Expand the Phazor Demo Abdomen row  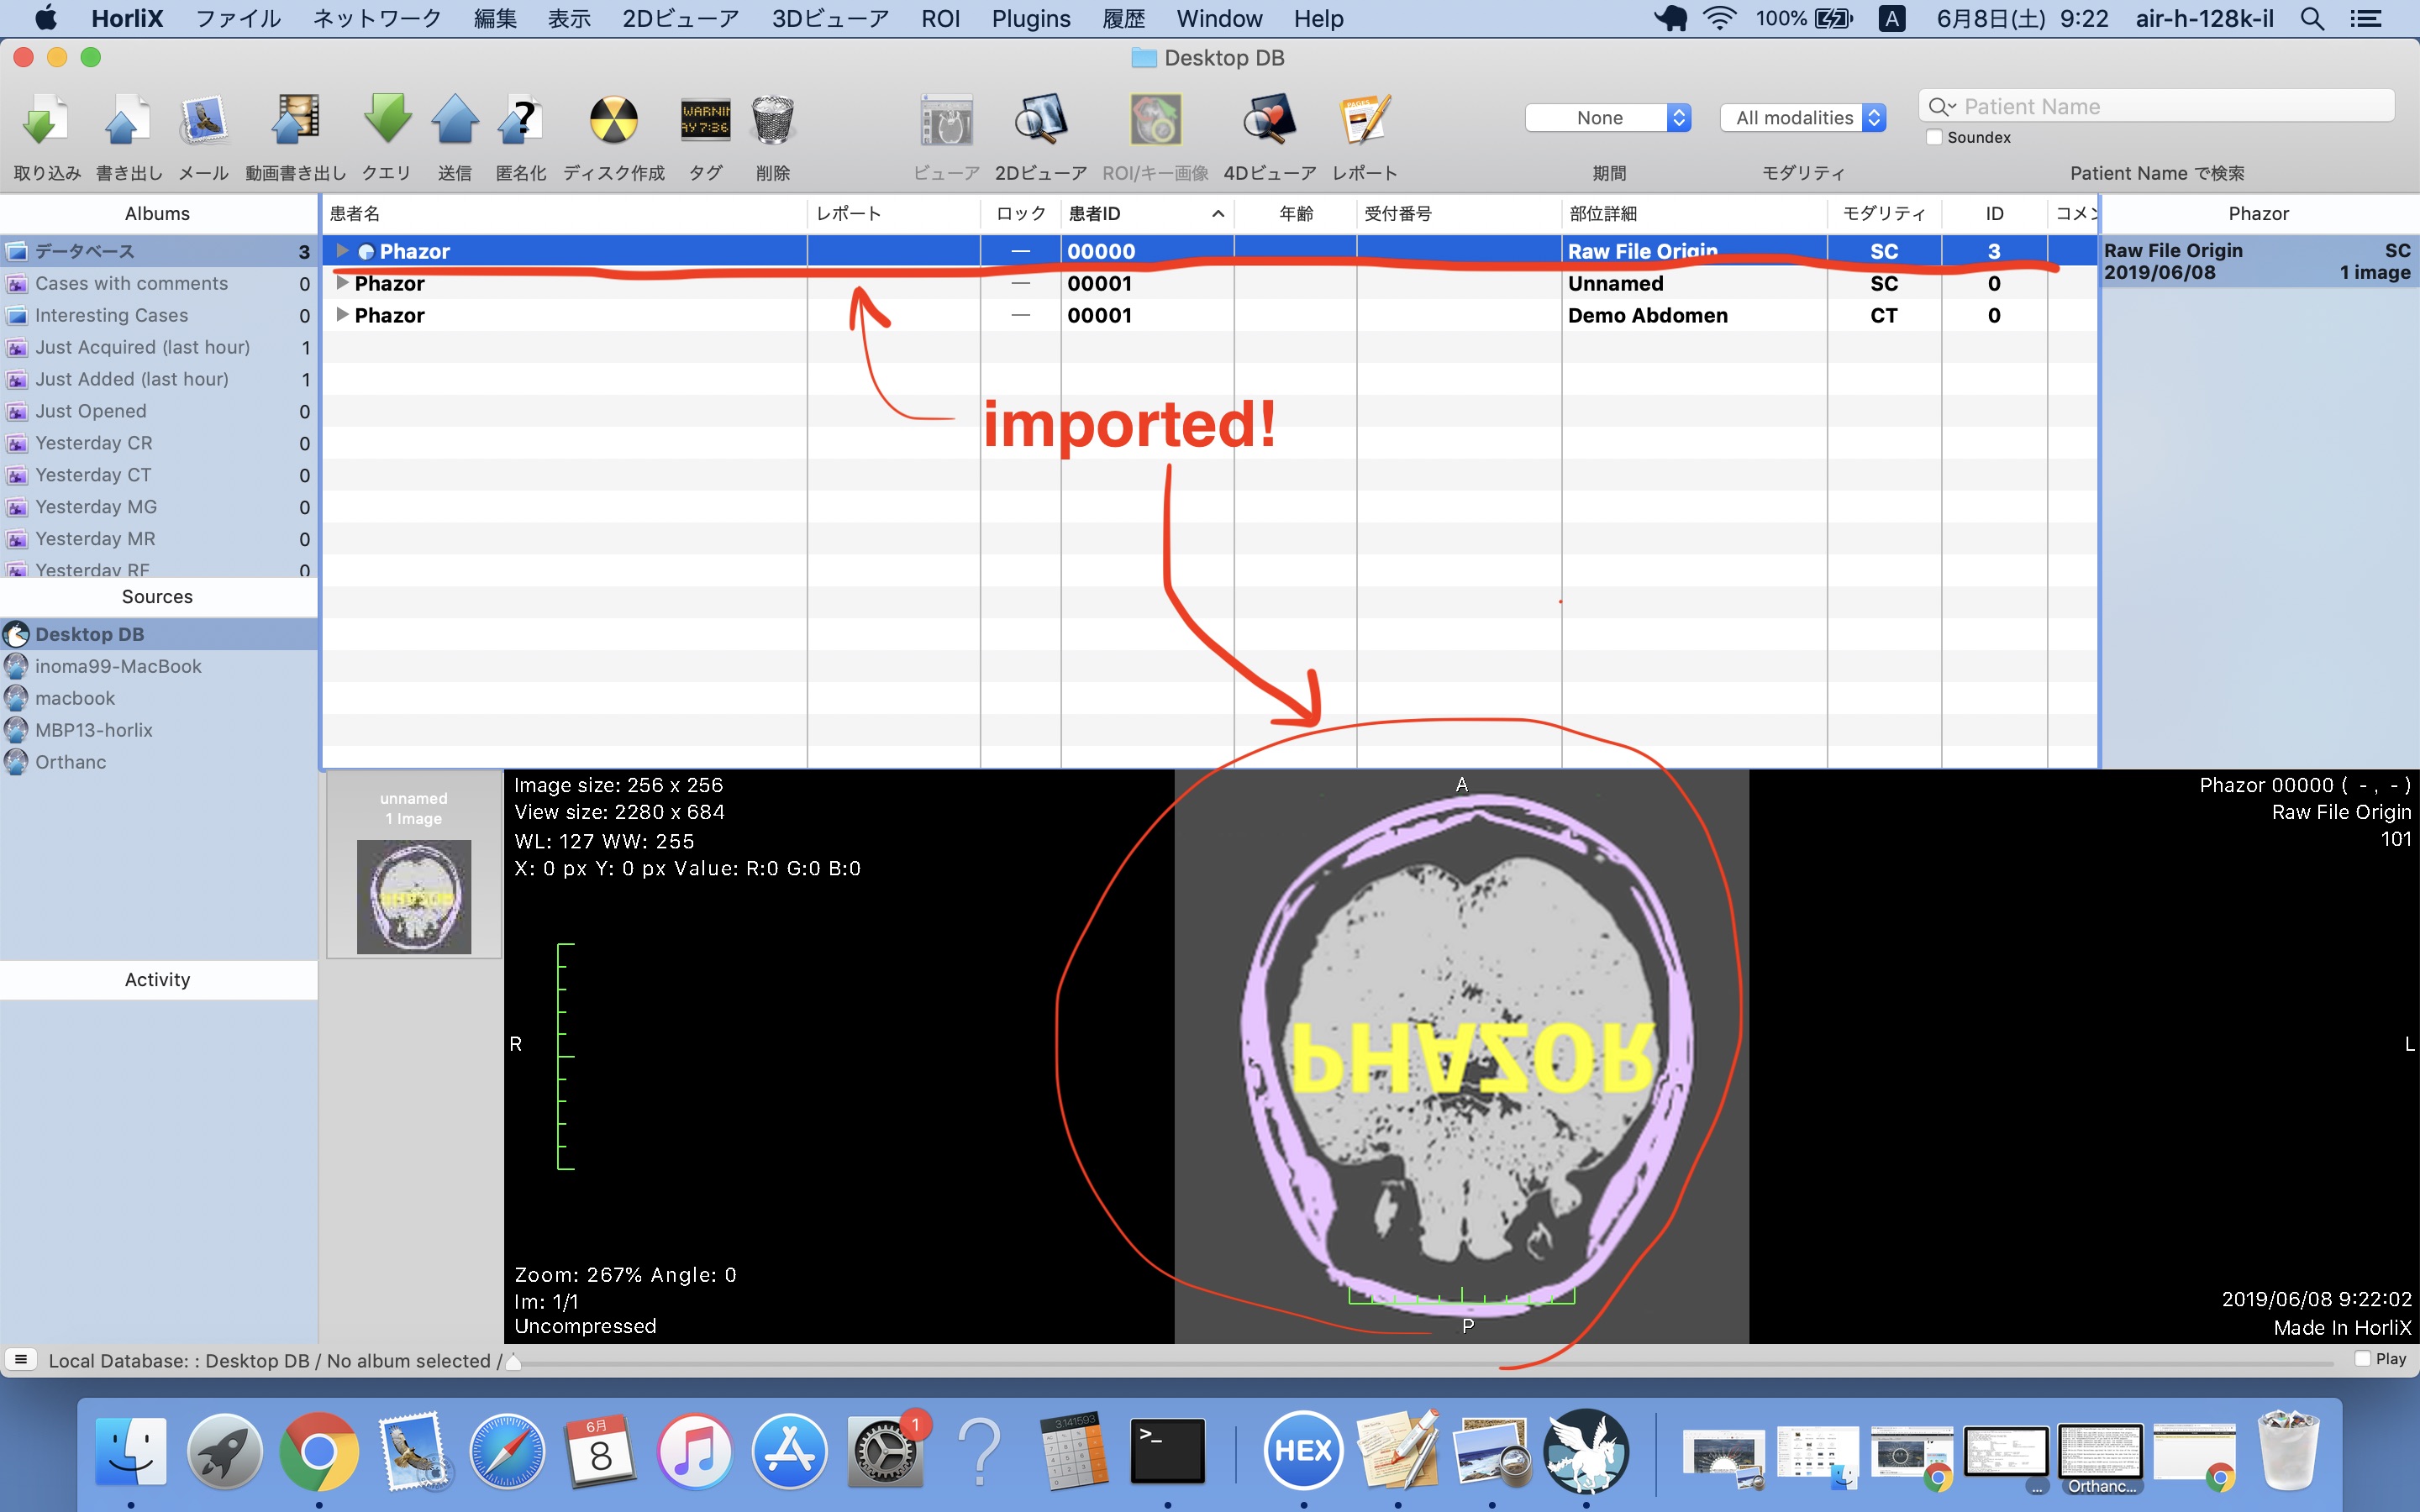pos(342,315)
